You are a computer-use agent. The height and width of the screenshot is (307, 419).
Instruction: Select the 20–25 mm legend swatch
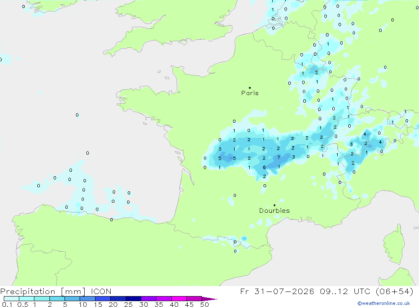pyautogui.click(x=118, y=299)
